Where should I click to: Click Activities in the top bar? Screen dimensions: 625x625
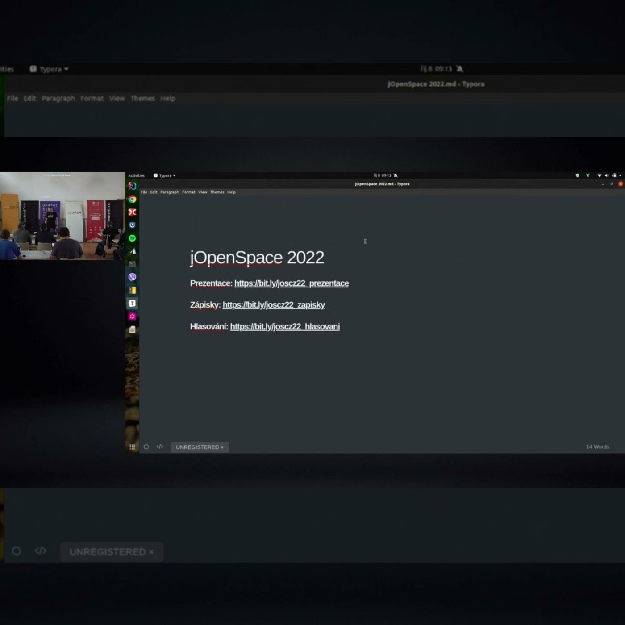pyautogui.click(x=136, y=175)
